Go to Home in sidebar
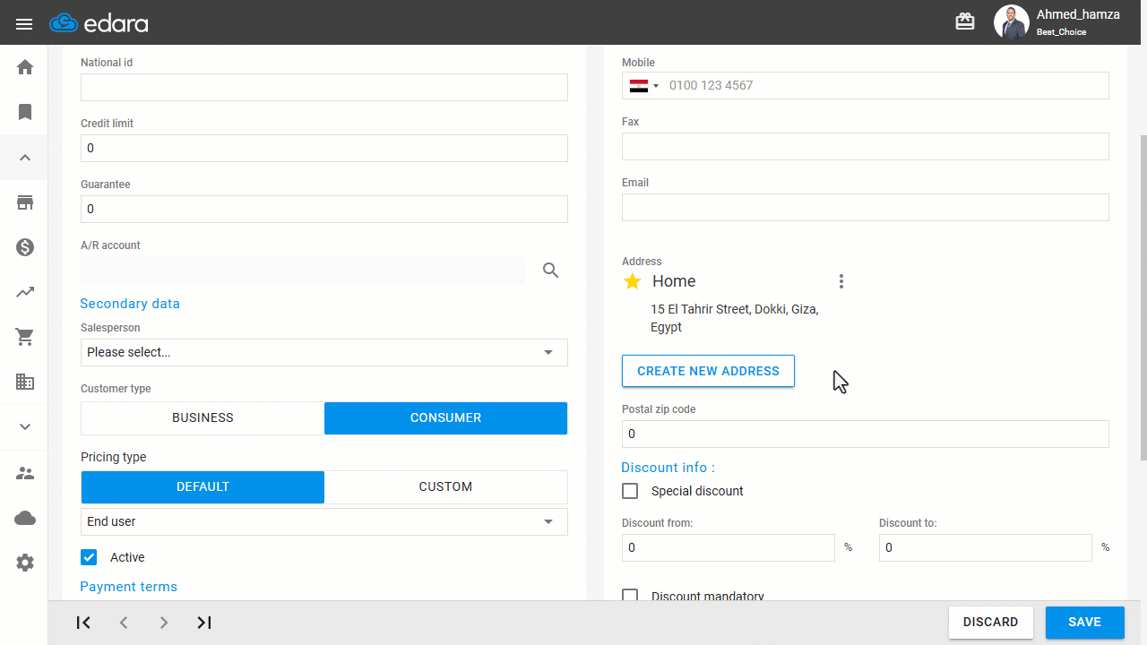Screen dimensions: 1147x645 25,67
